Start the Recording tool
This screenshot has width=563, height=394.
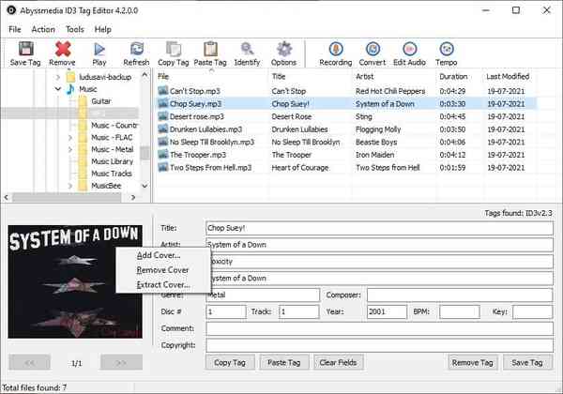tap(335, 51)
